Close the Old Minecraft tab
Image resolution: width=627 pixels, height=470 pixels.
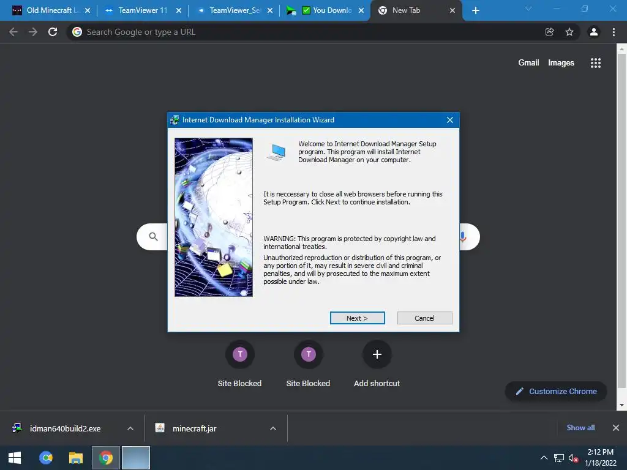pos(88,10)
